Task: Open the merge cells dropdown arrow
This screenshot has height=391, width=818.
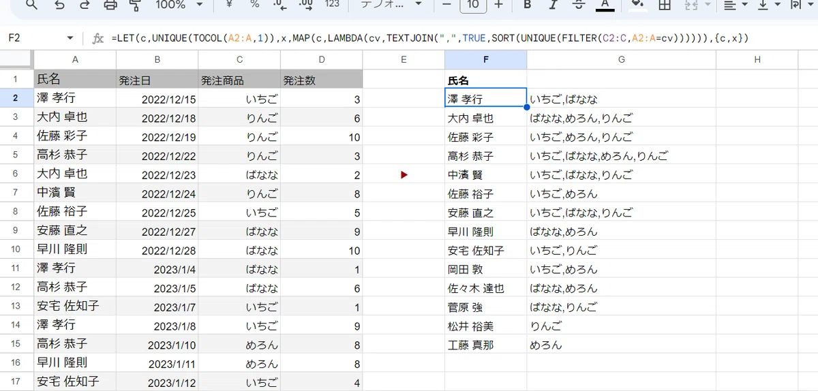Action: (708, 4)
